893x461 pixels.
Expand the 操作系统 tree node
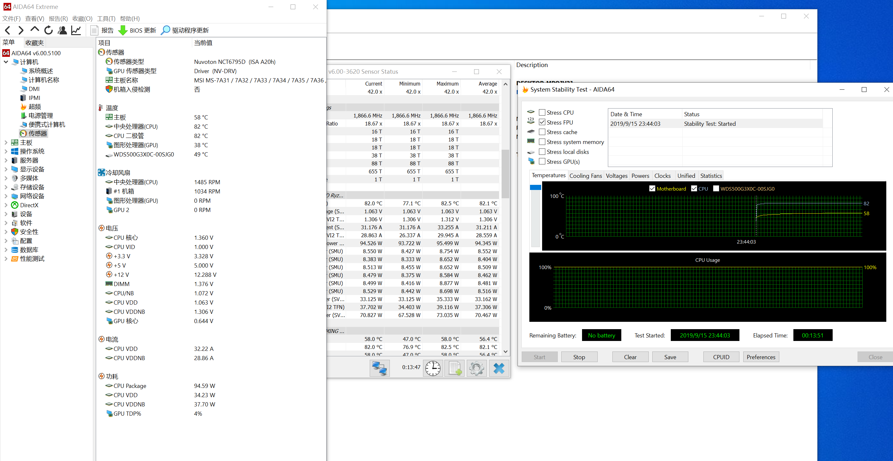coord(6,151)
